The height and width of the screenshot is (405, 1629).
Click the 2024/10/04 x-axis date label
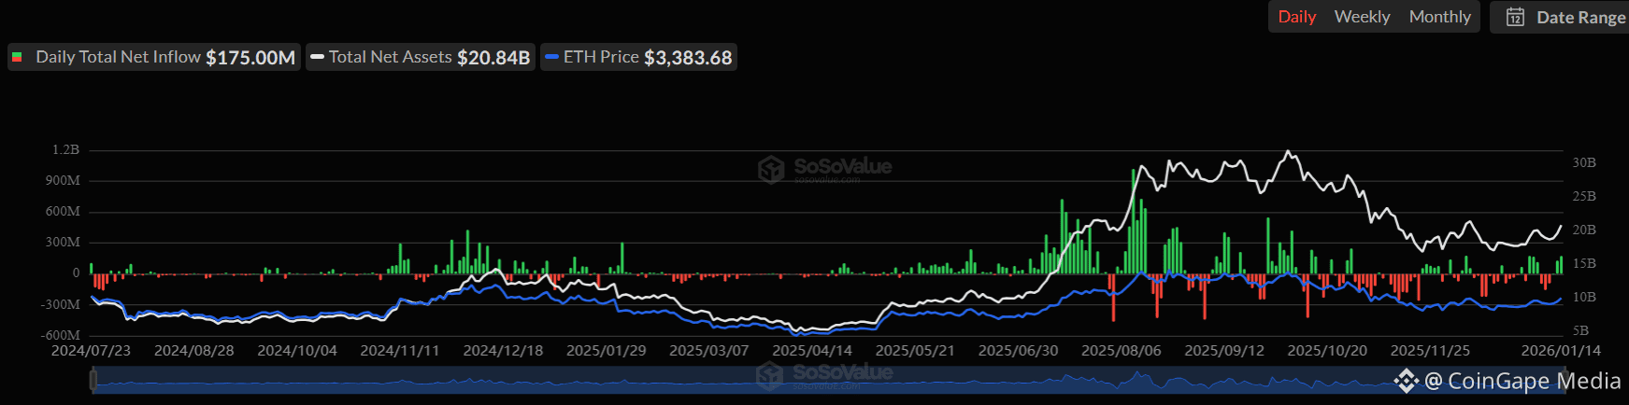click(297, 351)
